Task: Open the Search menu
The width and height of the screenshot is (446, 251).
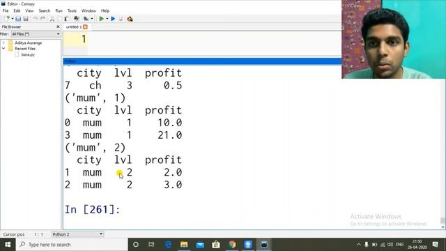Action: (x=45, y=11)
